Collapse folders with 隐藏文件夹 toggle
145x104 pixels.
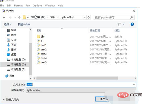click(x=11, y=100)
